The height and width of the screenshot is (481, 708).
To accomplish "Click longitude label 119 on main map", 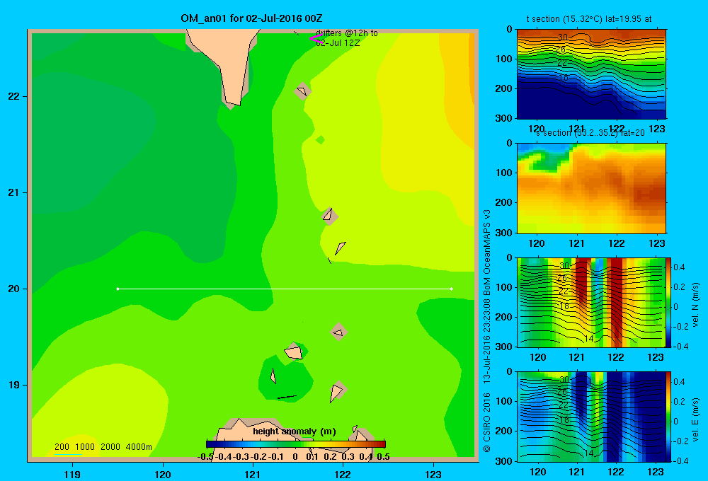I will [72, 474].
